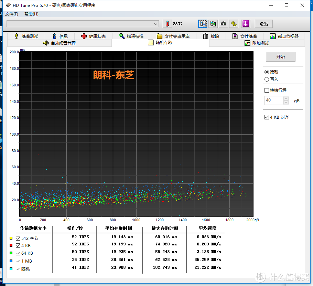Viewport: 313px width, 286px height.
Task: Click the HD Tune Pro title bar icon
Action: [8, 5]
